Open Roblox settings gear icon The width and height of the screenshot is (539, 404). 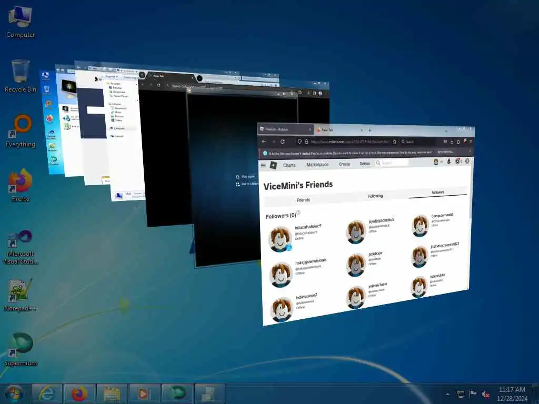pos(467,161)
